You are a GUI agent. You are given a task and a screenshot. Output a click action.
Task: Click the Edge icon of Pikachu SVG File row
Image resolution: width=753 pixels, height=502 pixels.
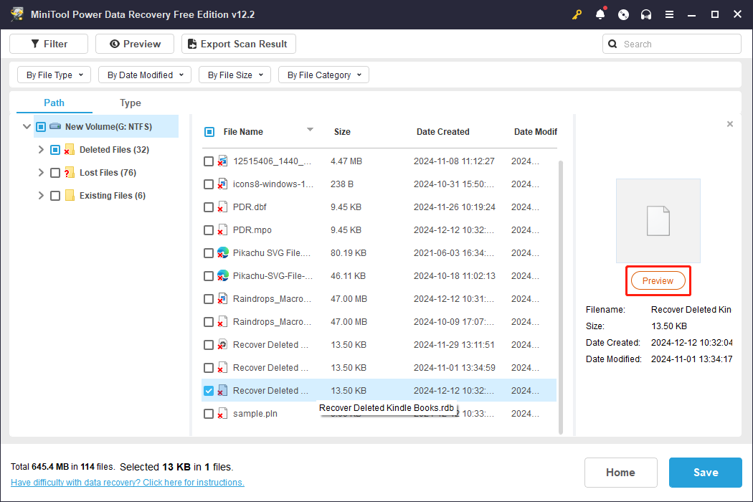[222, 252]
